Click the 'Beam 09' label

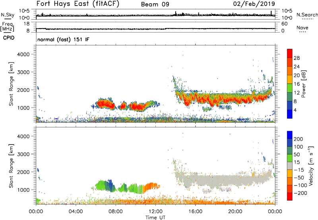[x=155, y=4]
